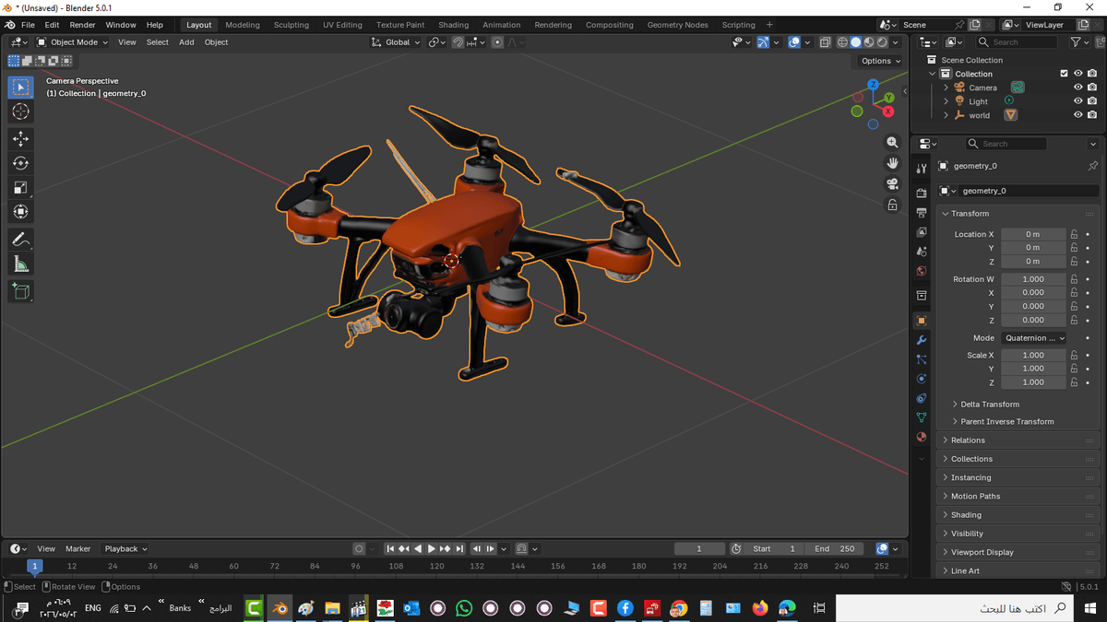Viewport: 1107px width, 622px height.
Task: Disable the Camera object in renders
Action: [x=1092, y=88]
